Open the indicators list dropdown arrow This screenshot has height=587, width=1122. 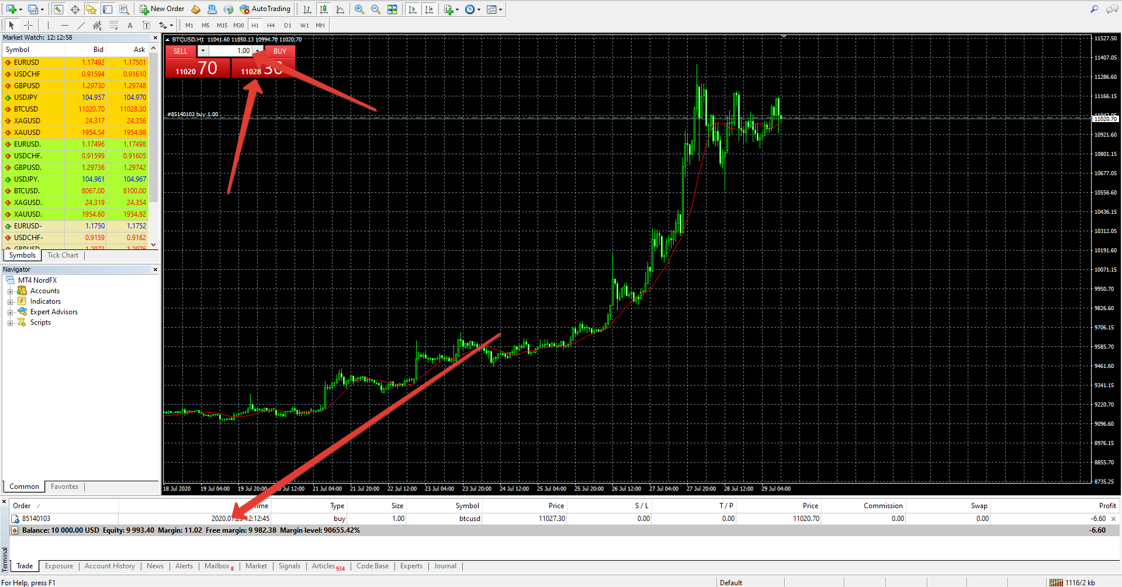pyautogui.click(x=457, y=9)
